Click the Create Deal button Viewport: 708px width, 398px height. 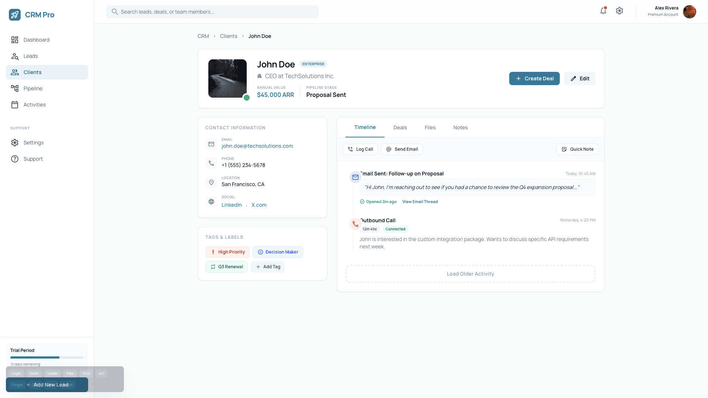click(x=534, y=78)
